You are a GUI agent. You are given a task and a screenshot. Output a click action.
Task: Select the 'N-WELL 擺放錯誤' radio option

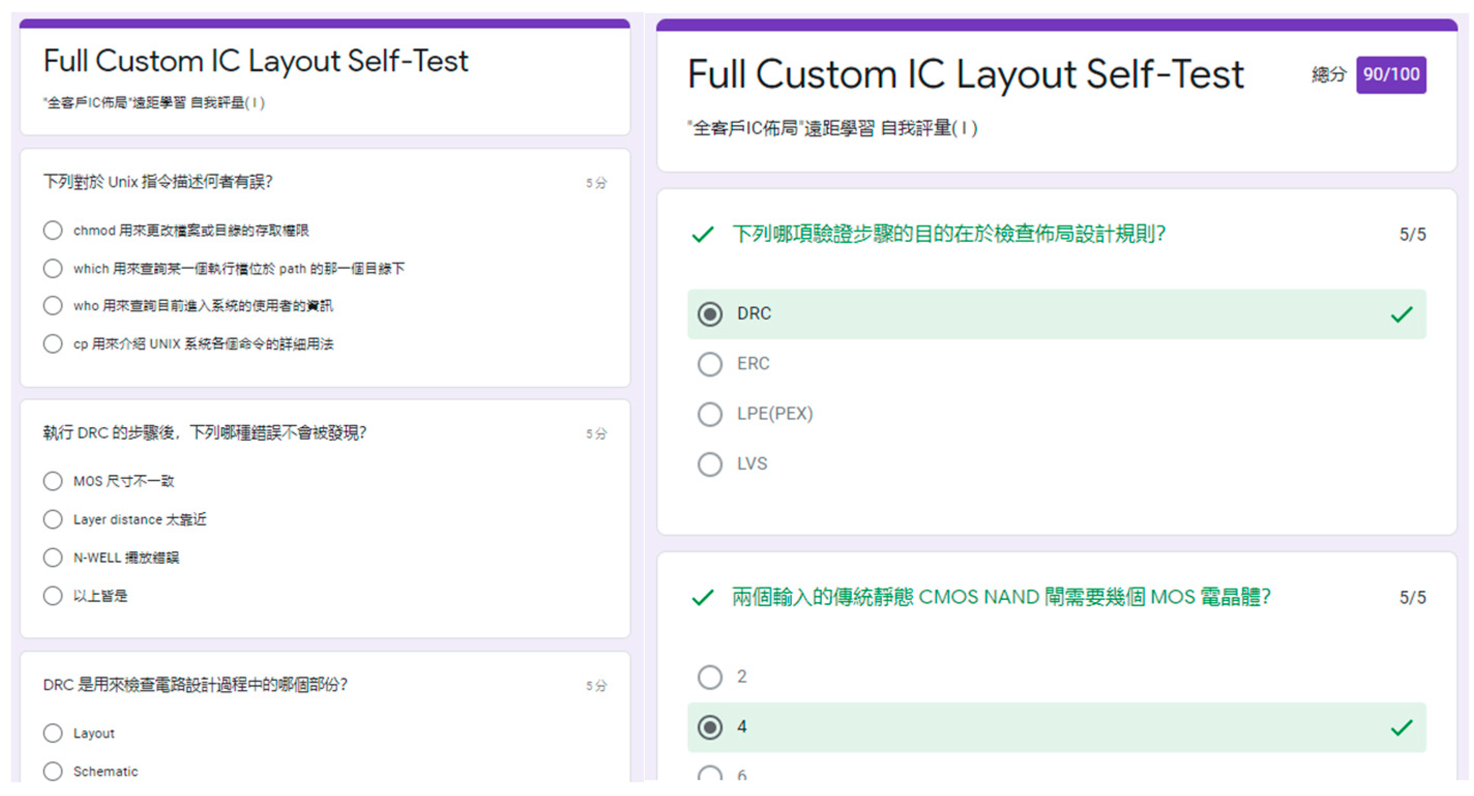53,558
